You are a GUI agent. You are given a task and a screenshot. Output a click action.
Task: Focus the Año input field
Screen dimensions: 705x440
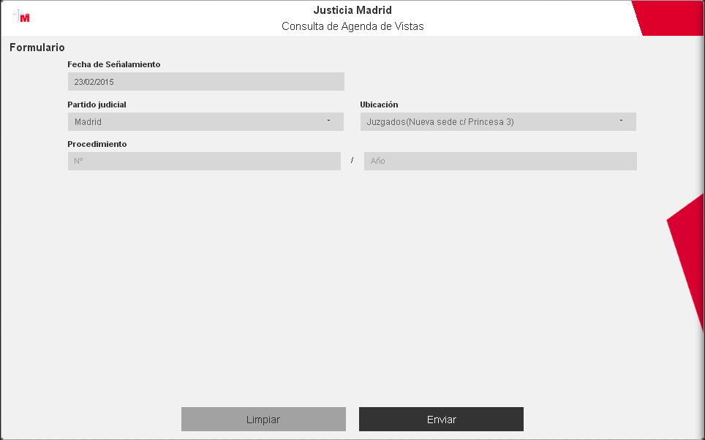tap(500, 161)
